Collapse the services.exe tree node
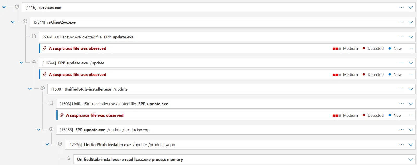The image size is (417, 165). point(4,7)
